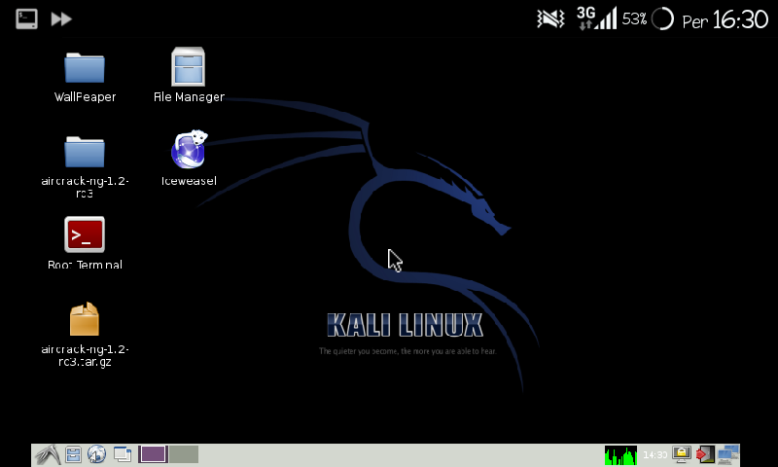Click the green CPU usage monitor

tap(620, 455)
